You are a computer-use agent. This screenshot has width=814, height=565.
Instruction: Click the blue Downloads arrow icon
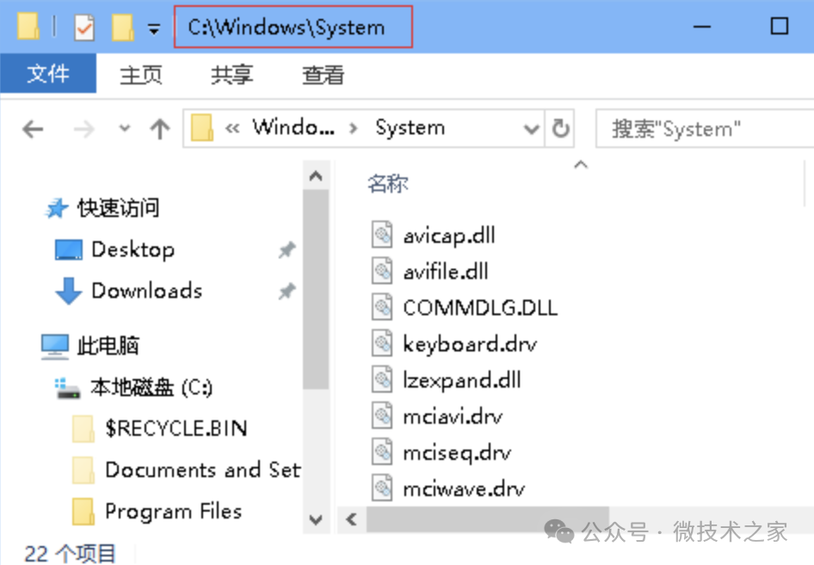pyautogui.click(x=69, y=290)
